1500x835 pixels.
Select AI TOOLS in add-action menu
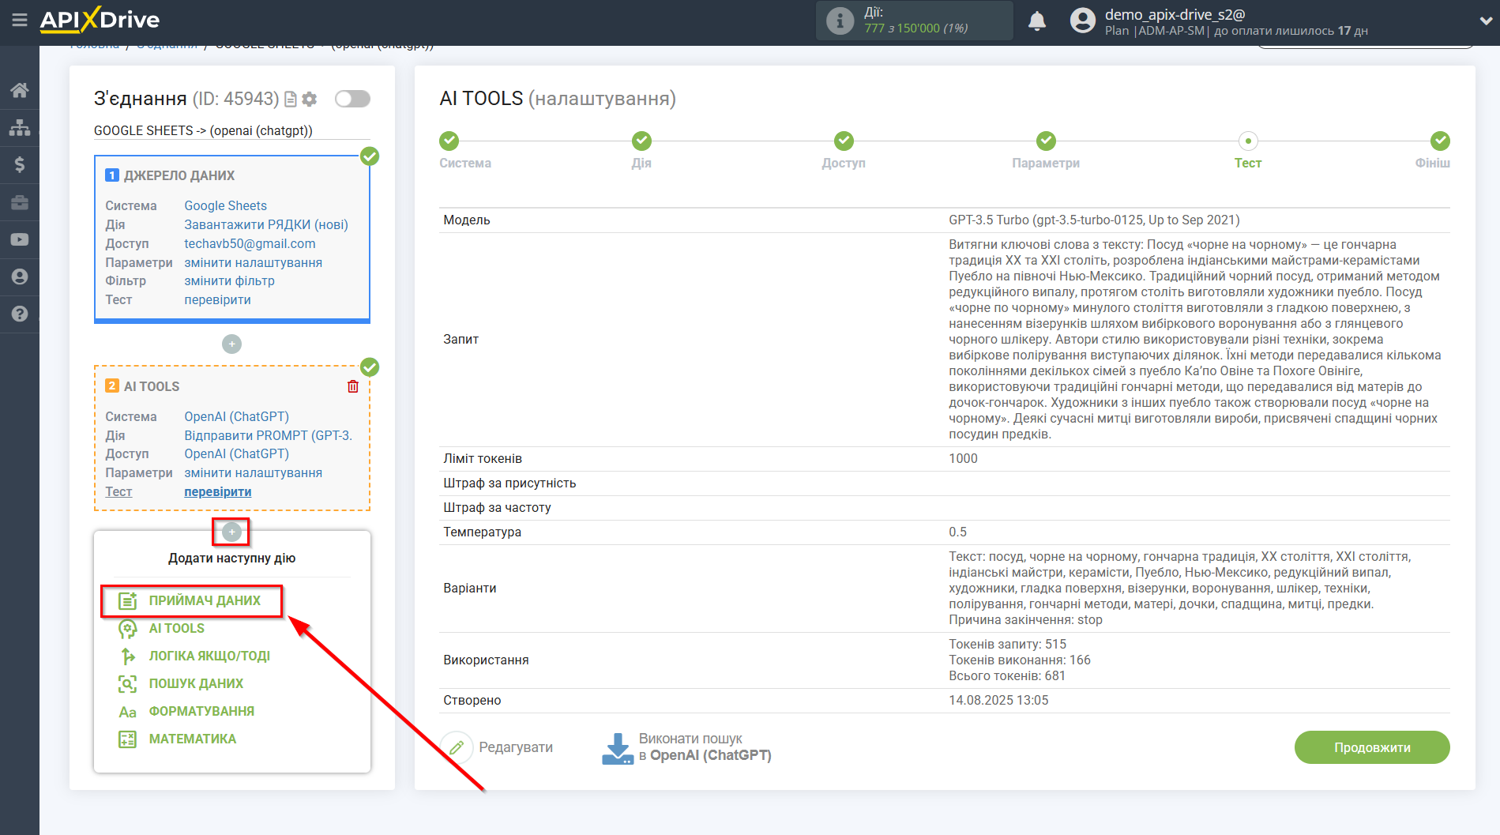coord(177,629)
